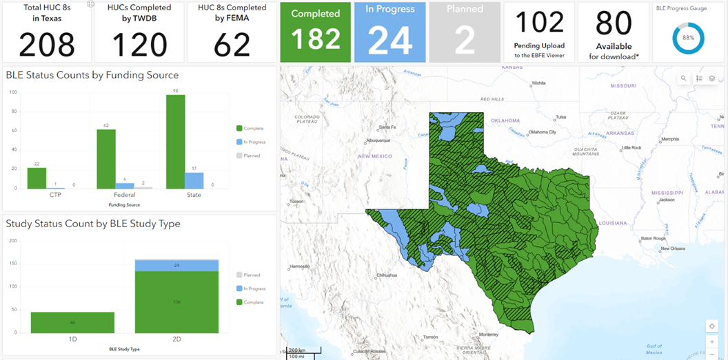
Task: Select the green Completed 182 indicator tile
Action: tap(315, 32)
